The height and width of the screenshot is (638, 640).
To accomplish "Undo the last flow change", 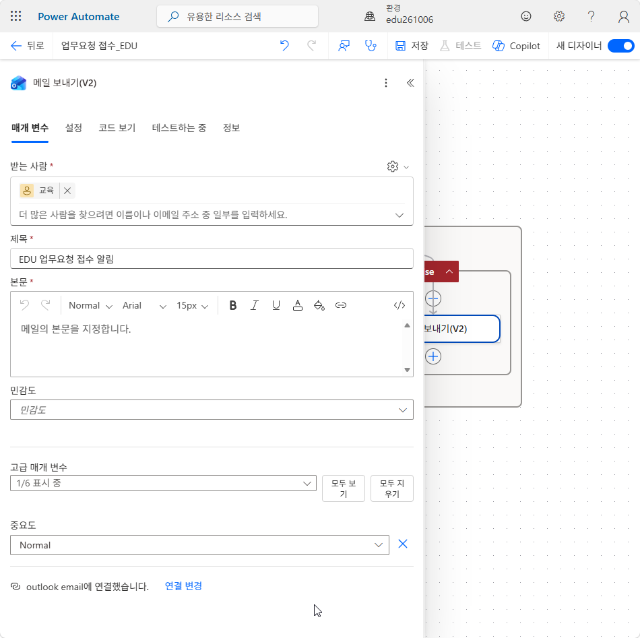I will [284, 46].
